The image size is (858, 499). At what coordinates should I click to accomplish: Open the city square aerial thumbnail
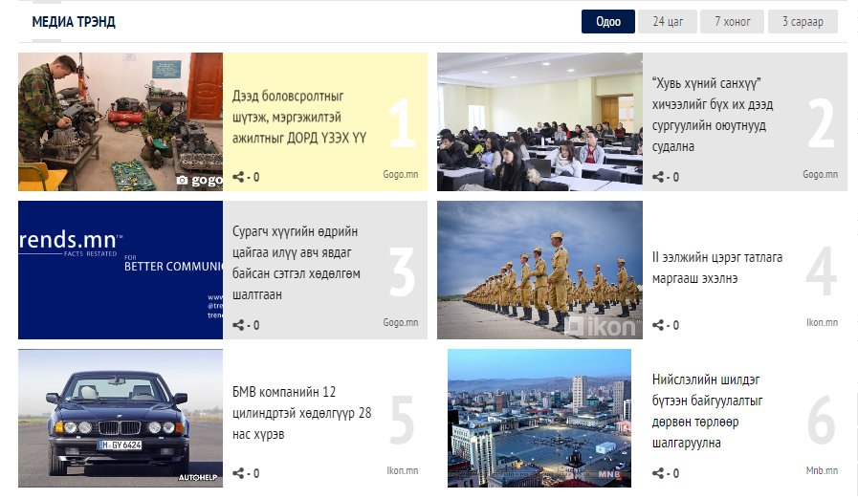(x=539, y=418)
